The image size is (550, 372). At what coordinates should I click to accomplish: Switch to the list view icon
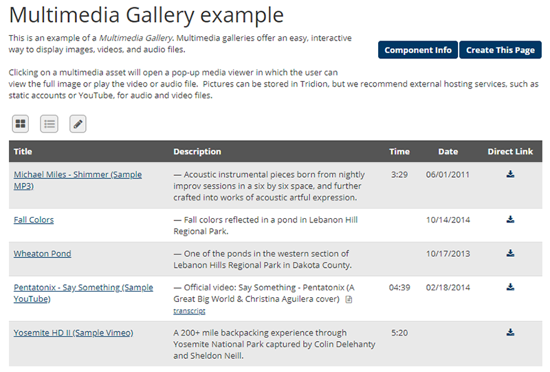[x=49, y=124]
